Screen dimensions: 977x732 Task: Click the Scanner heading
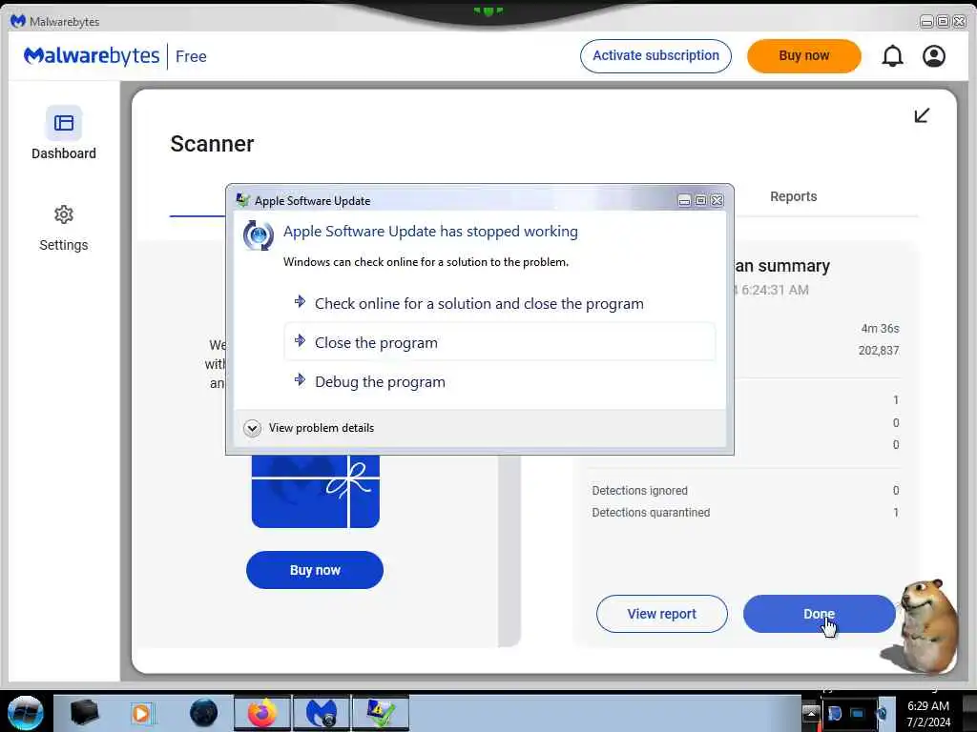[212, 144]
